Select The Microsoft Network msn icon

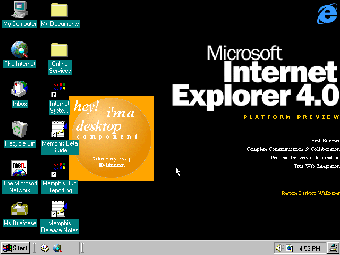[x=20, y=169]
